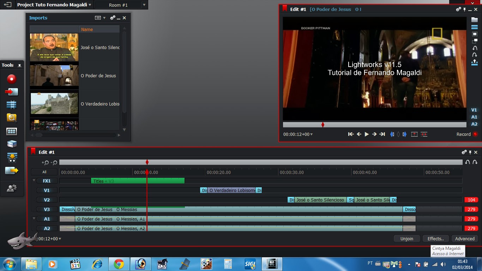Click the red Record tool in Tools panel
Screen dimensions: 482x271
12,79
